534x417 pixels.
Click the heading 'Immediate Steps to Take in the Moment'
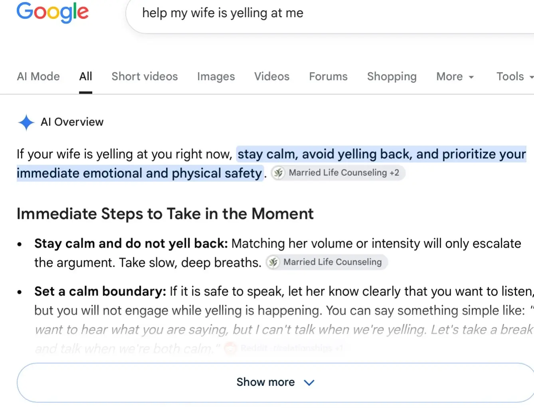165,214
